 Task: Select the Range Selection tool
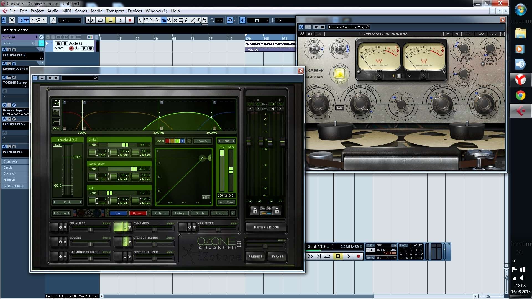tap(146, 20)
